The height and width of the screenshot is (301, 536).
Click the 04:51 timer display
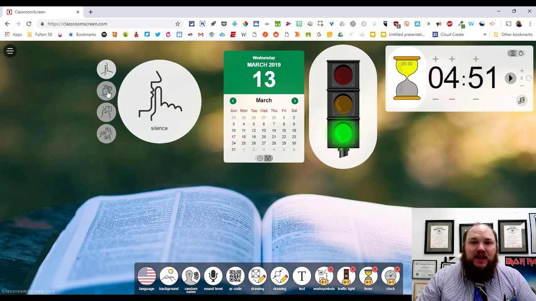[x=462, y=78]
